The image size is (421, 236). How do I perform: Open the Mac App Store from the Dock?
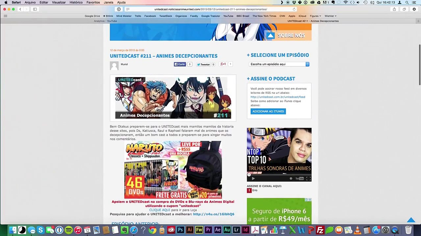(376, 230)
